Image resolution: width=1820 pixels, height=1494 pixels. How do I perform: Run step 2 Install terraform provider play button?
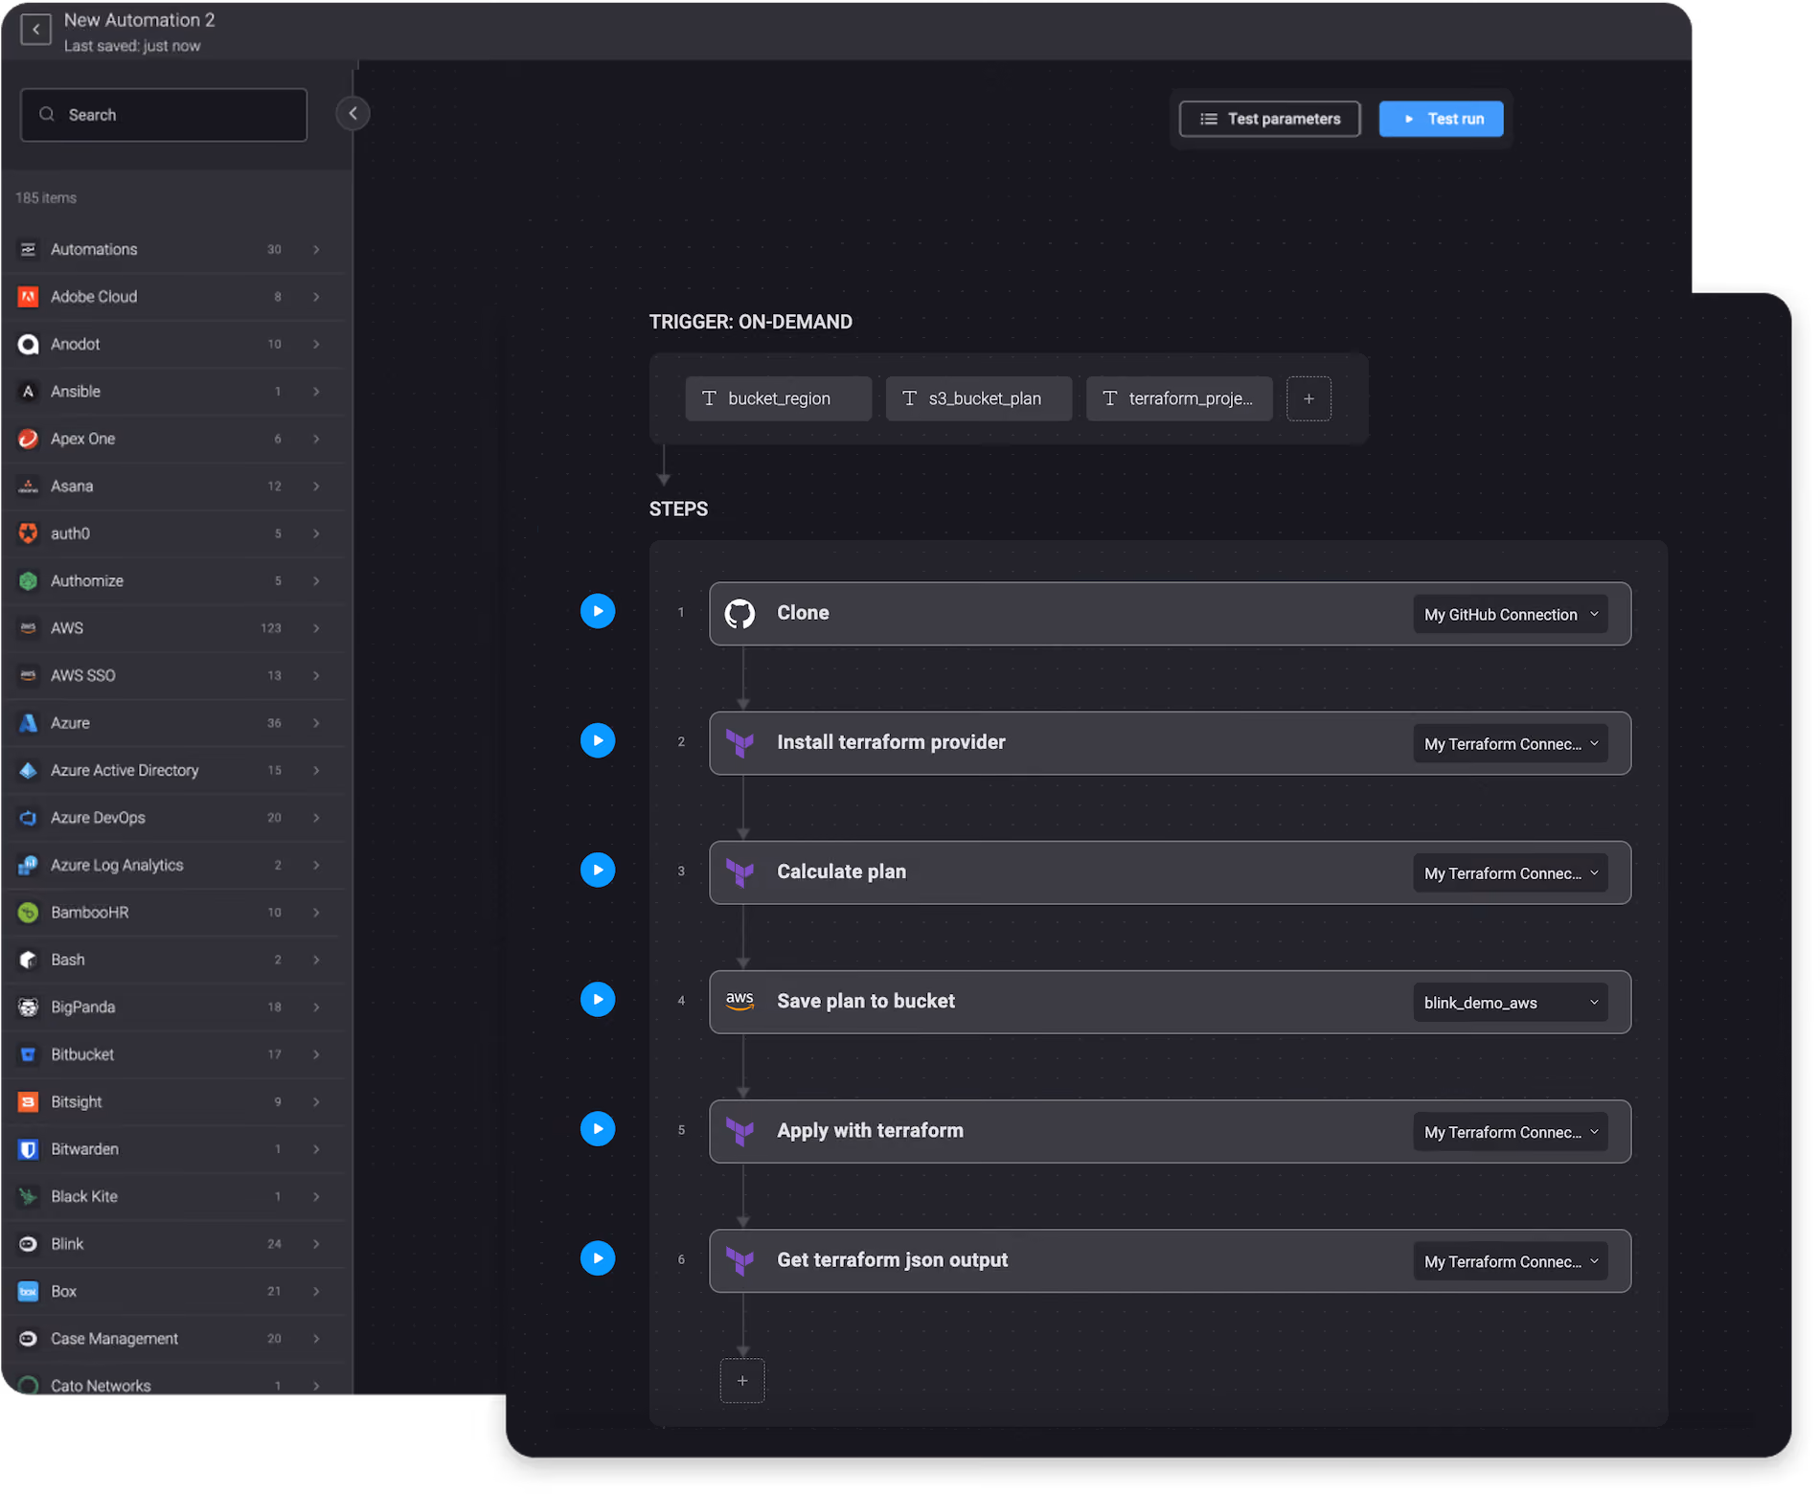(x=598, y=740)
